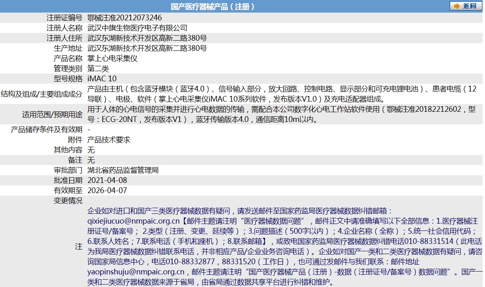Image resolution: width=485 pixels, height=287 pixels.
Task: Click the label 型号规格
Action: pyautogui.click(x=68, y=79)
